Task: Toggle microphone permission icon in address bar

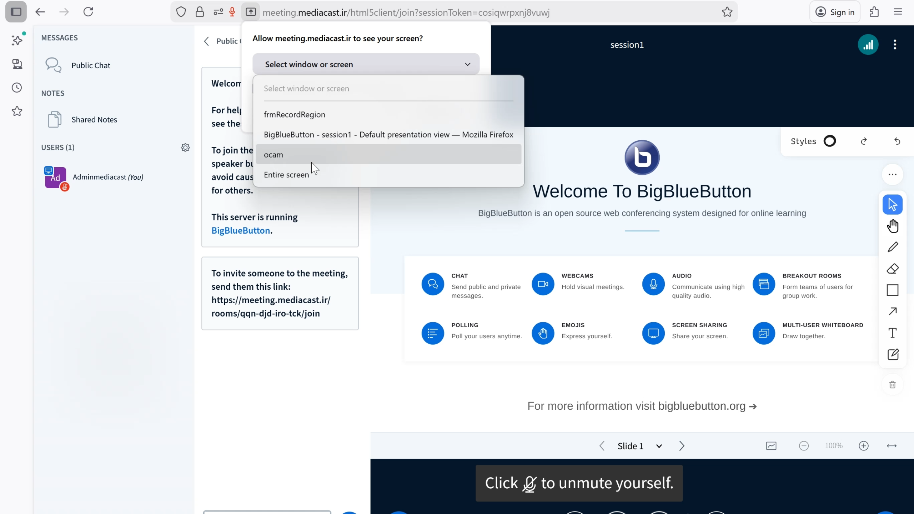Action: click(x=232, y=12)
